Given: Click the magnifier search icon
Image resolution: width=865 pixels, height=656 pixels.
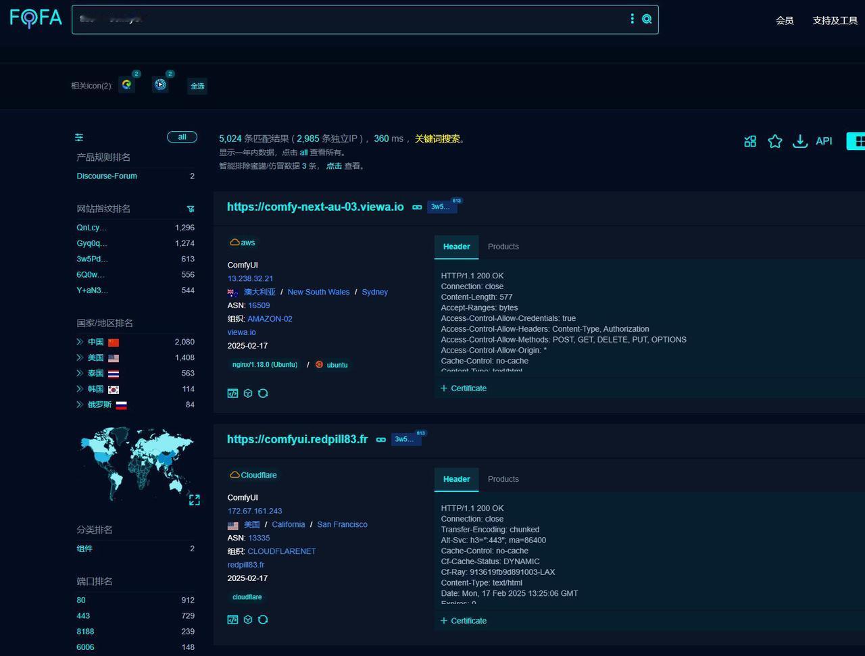Looking at the screenshot, I should (x=647, y=19).
